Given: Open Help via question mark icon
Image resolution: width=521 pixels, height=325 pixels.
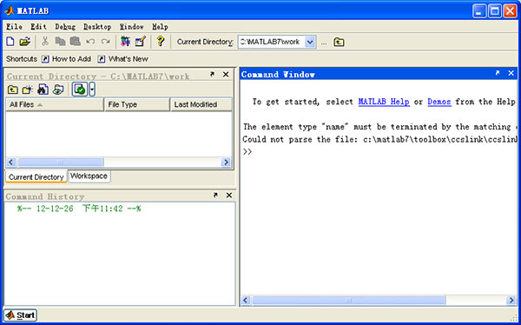Looking at the screenshot, I should tap(161, 41).
